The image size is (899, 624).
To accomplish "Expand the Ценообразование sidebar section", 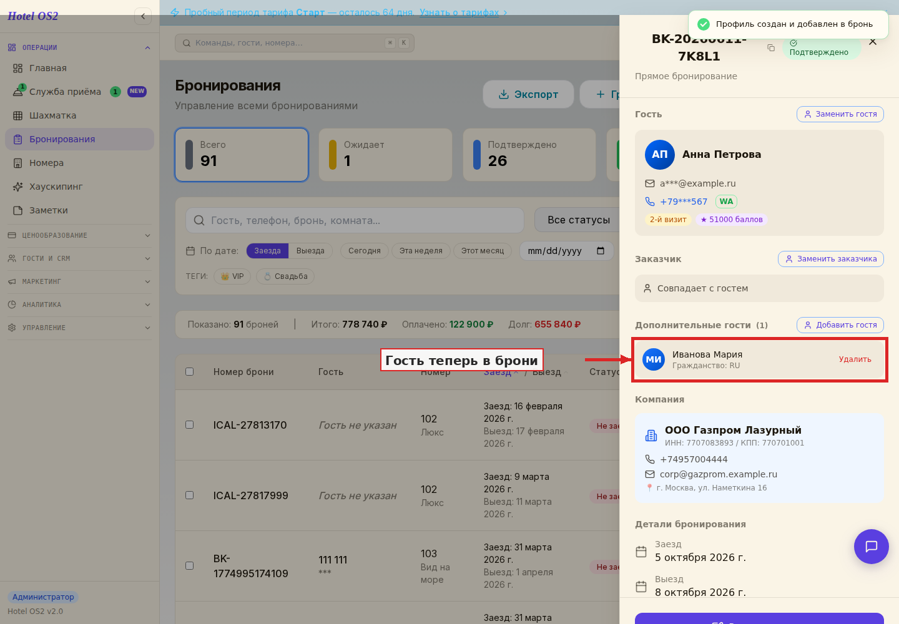I will click(x=79, y=235).
